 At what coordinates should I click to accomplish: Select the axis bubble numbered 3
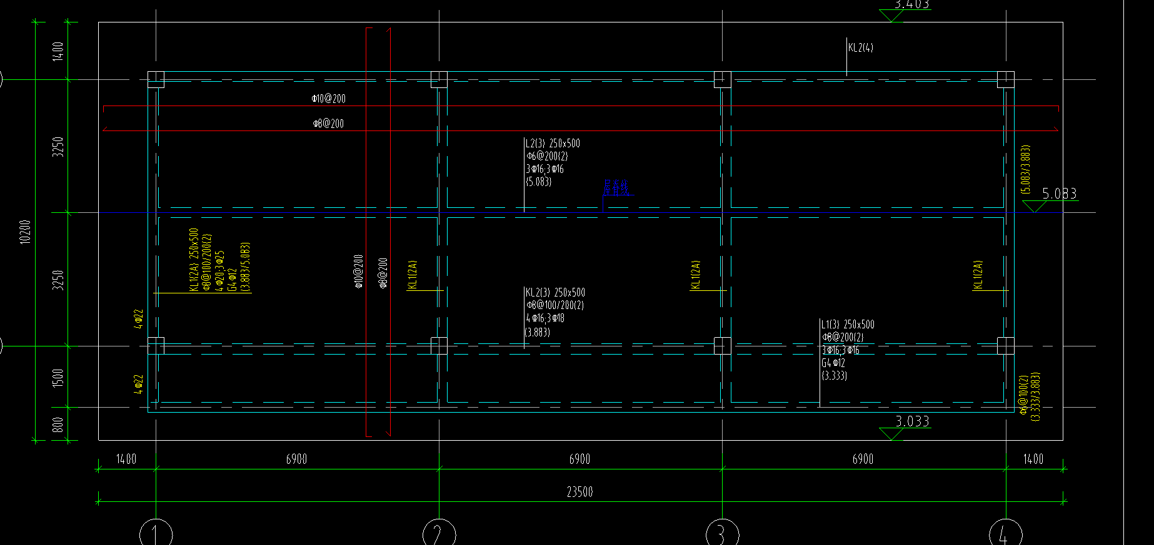pyautogui.click(x=722, y=534)
